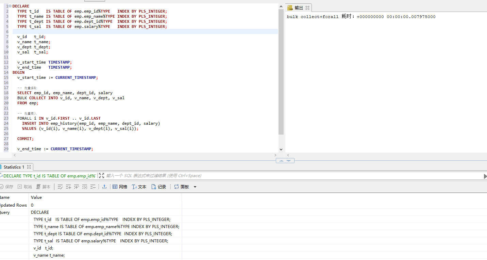The width and height of the screenshot is (487, 260).
Task: Click the 取消 (Cancel) icon in results toolbar
Action: pyautogui.click(x=25, y=187)
